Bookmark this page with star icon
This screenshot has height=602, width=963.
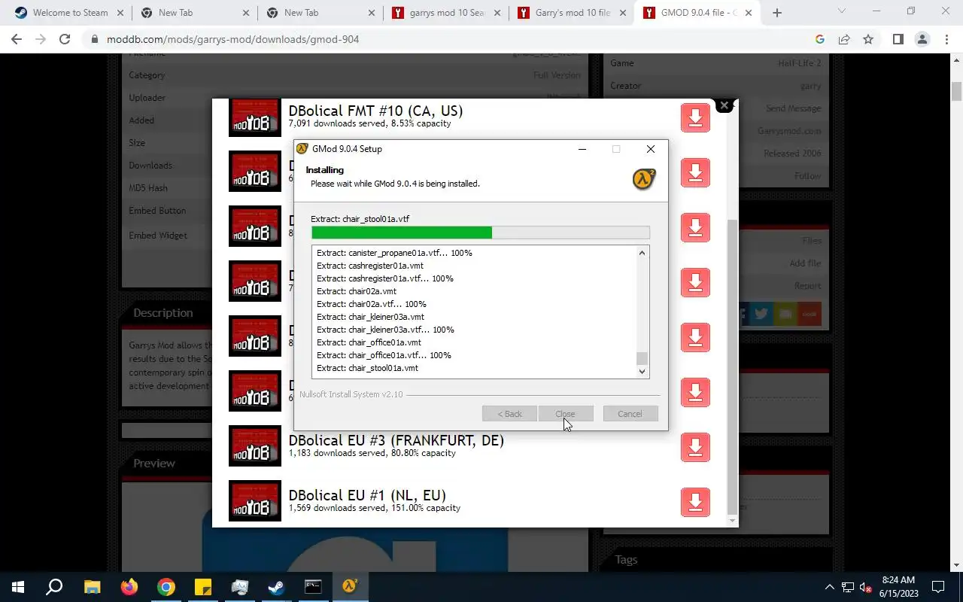pyautogui.click(x=868, y=39)
